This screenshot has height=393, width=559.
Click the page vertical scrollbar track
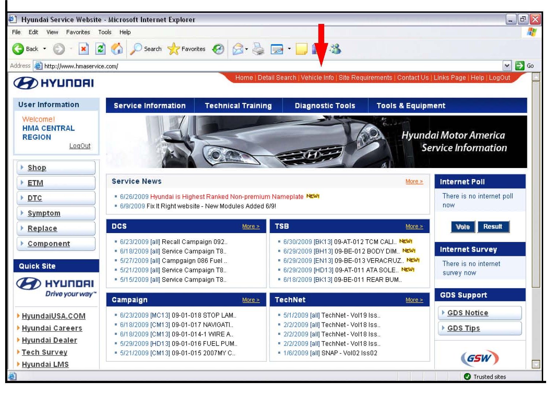pos(536,324)
